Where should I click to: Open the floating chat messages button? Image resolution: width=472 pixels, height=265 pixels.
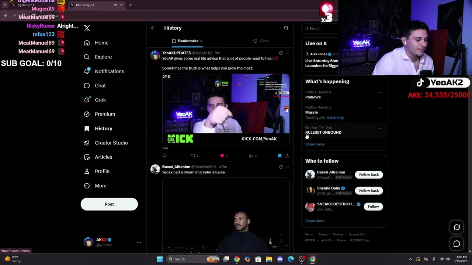(457, 244)
